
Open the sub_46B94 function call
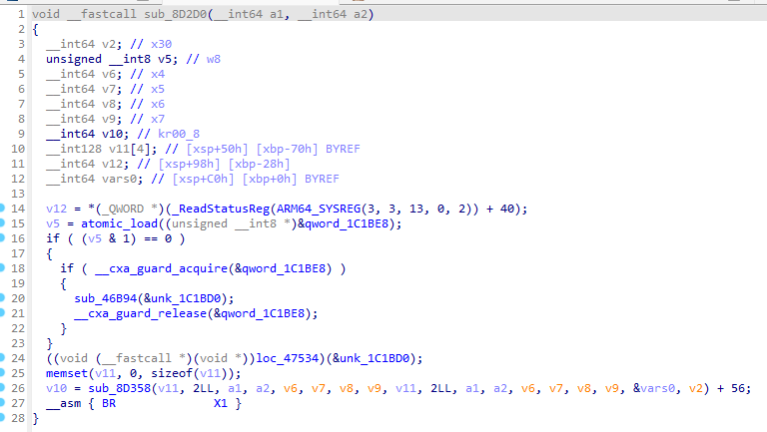(x=105, y=298)
